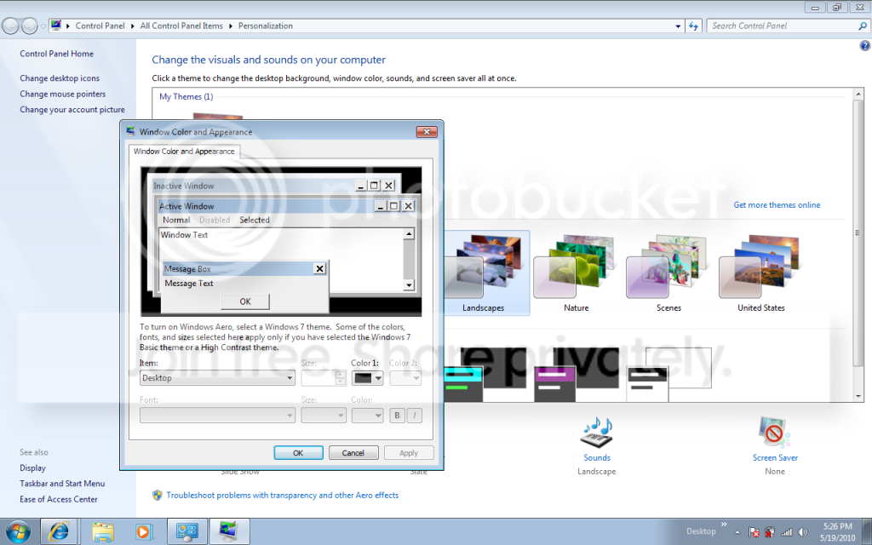This screenshot has width=872, height=545.
Task: Open Change your account picture link
Action: point(72,110)
